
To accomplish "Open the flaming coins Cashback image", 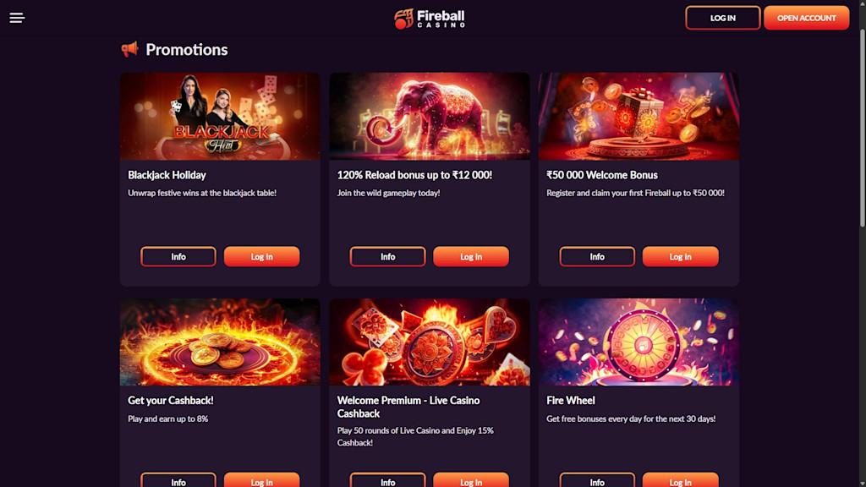I will (220, 342).
